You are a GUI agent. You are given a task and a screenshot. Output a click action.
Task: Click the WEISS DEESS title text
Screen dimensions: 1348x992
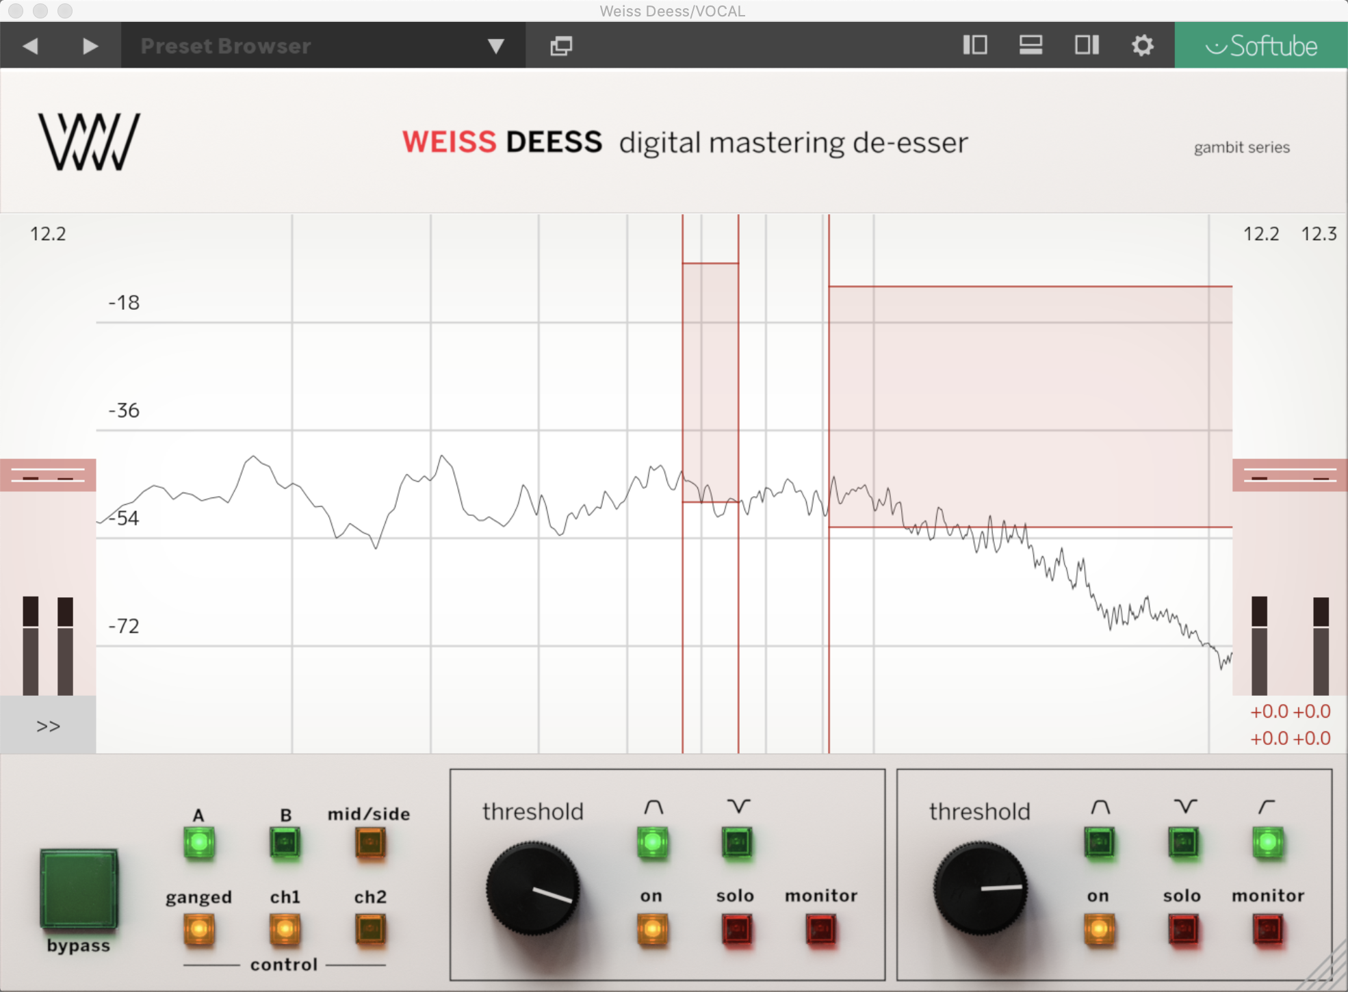pyautogui.click(x=502, y=142)
